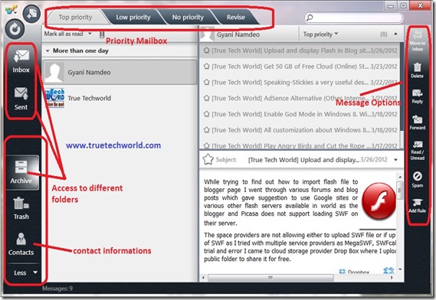Open the Archive folder
Image resolution: width=436 pixels, height=300 pixels.
[21, 172]
